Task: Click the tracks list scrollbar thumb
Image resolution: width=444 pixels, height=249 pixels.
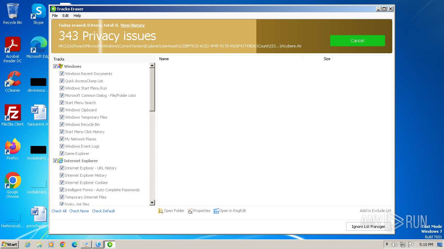Action: pyautogui.click(x=152, y=90)
